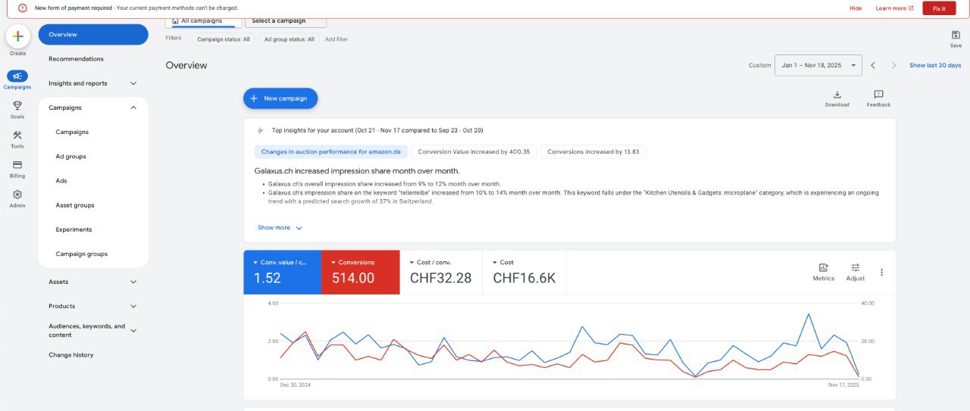
Task: Open the Feedback icon
Action: point(878,95)
